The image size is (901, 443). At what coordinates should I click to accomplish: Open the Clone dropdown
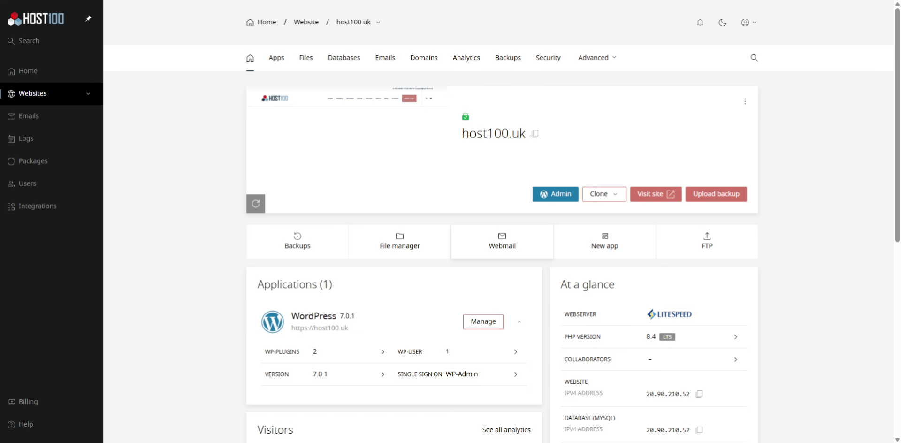(x=604, y=194)
